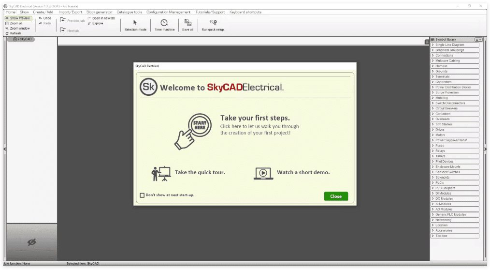
Task: Expand the Connections category
Action: point(455,55)
